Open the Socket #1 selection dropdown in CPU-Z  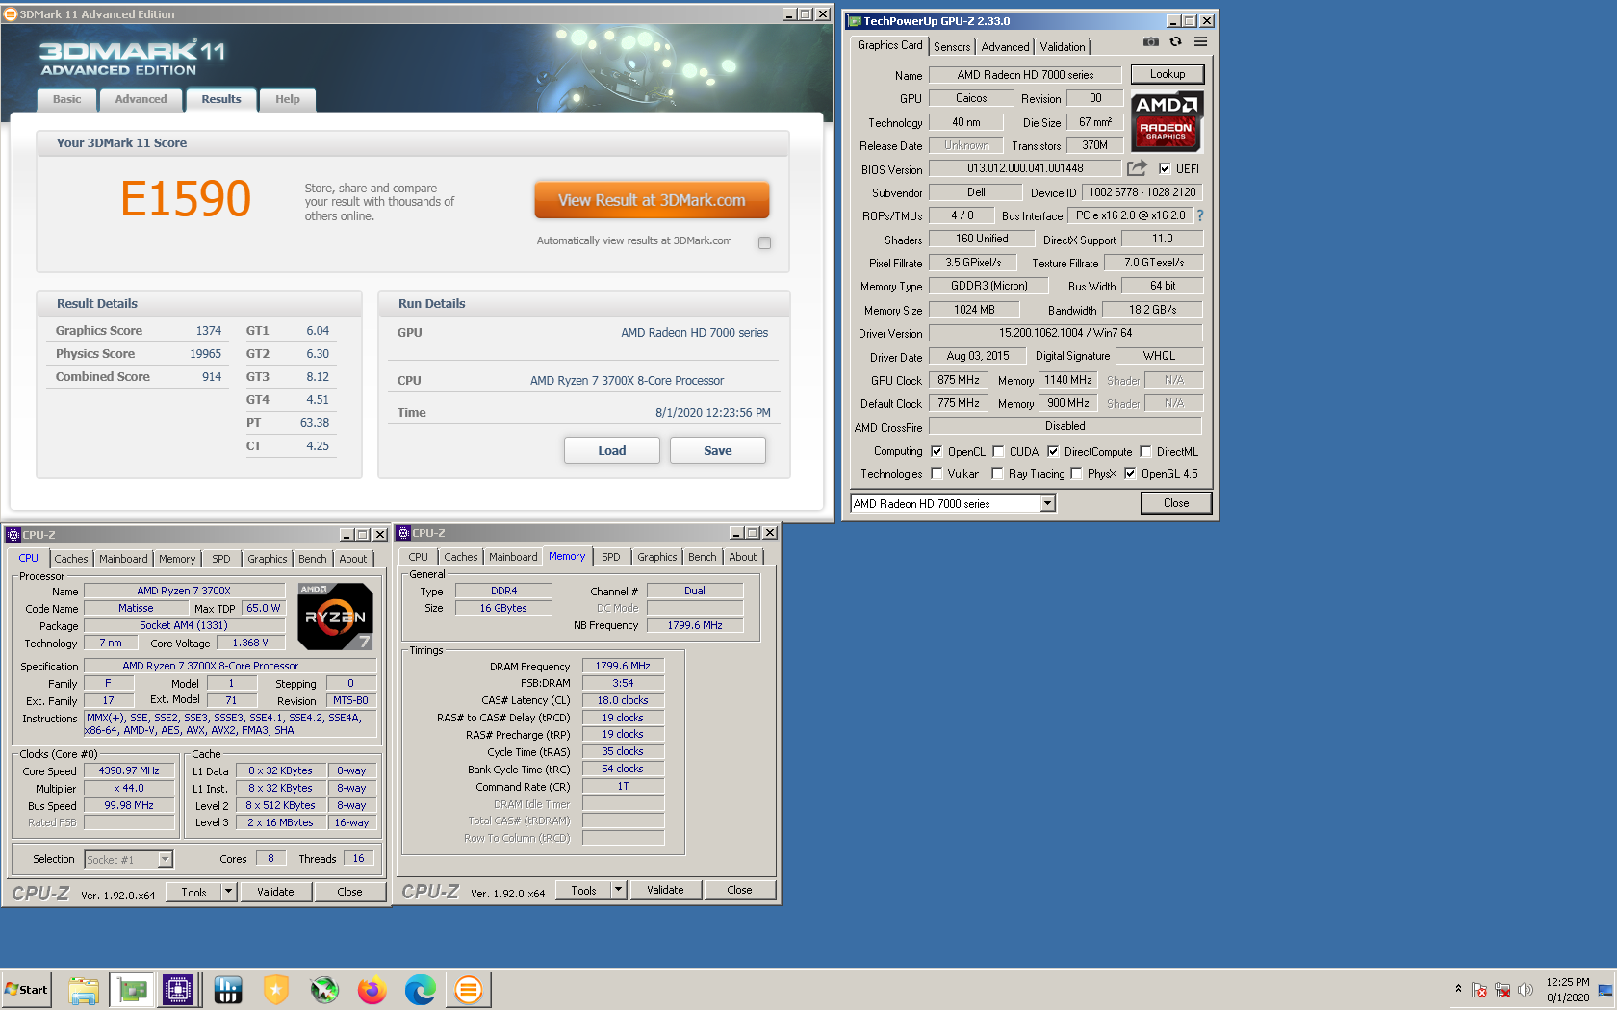click(165, 859)
